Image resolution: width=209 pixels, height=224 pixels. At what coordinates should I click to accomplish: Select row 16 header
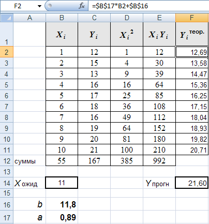tap(7, 204)
